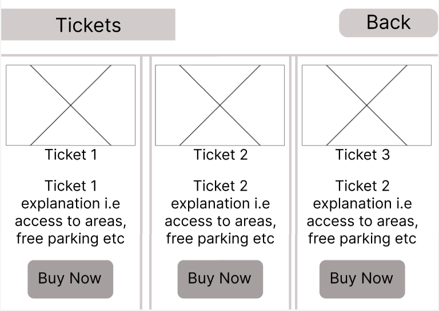
Task: Click the Back button
Action: point(388,23)
